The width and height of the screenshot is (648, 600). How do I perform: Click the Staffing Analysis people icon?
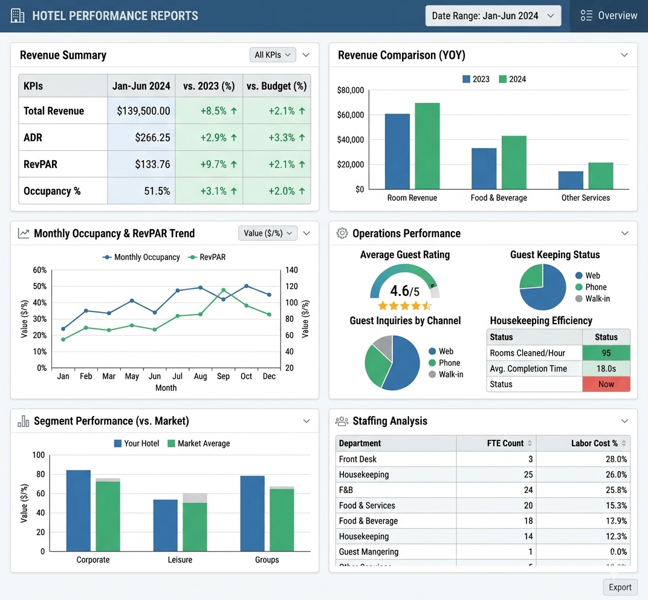tap(342, 422)
